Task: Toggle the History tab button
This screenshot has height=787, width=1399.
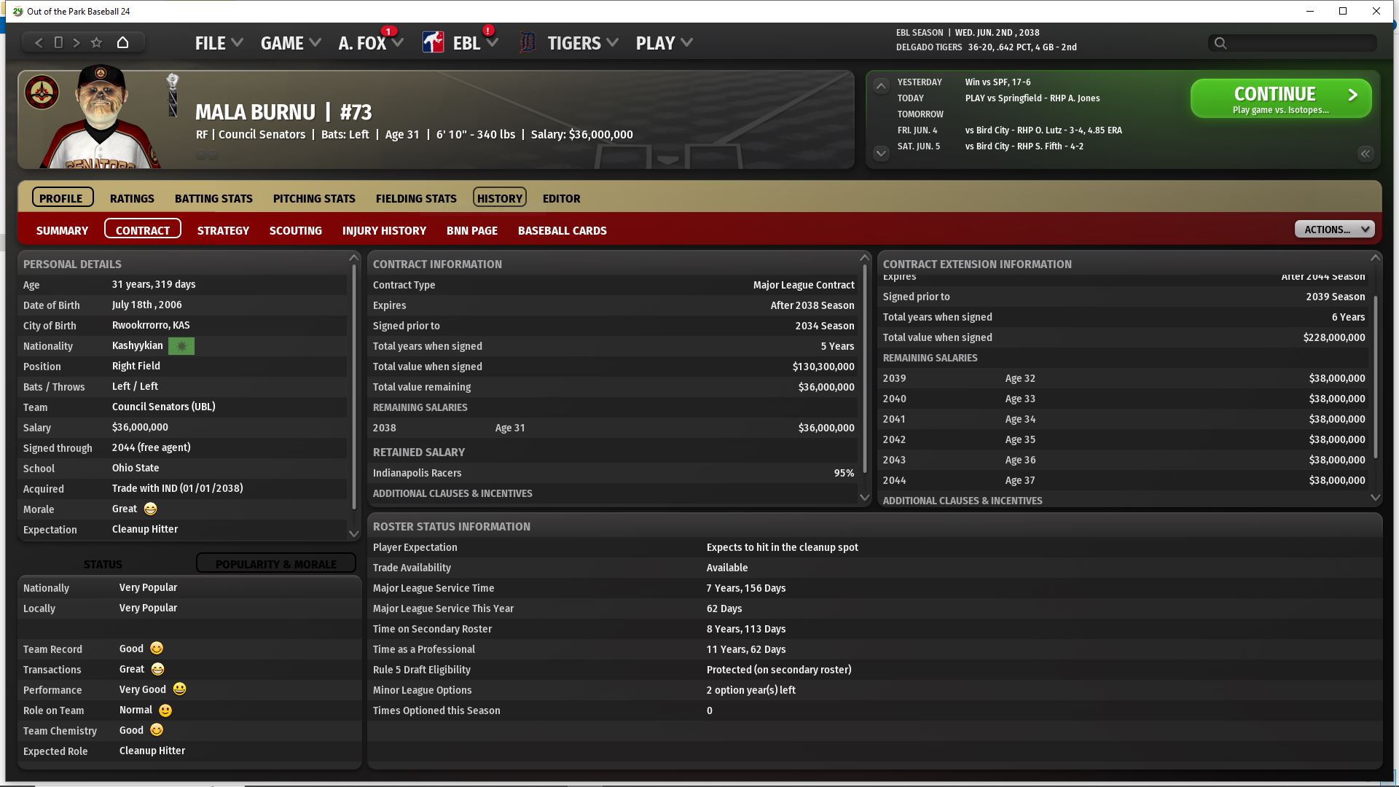Action: coord(499,198)
